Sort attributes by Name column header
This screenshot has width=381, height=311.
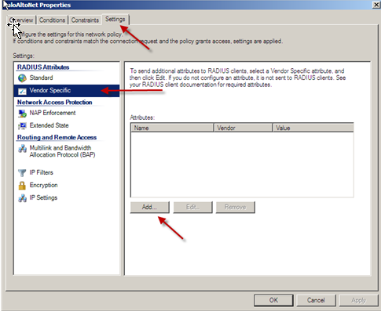coord(172,128)
